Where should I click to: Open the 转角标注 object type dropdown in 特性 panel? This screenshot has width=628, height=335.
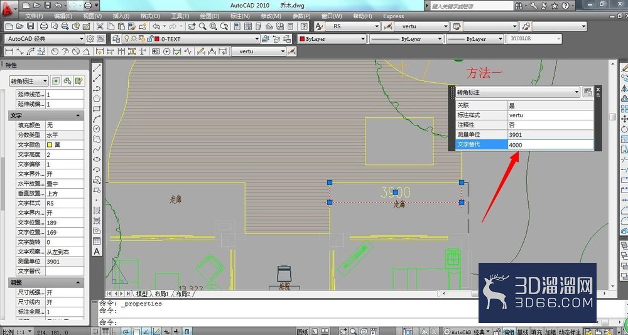(x=29, y=81)
